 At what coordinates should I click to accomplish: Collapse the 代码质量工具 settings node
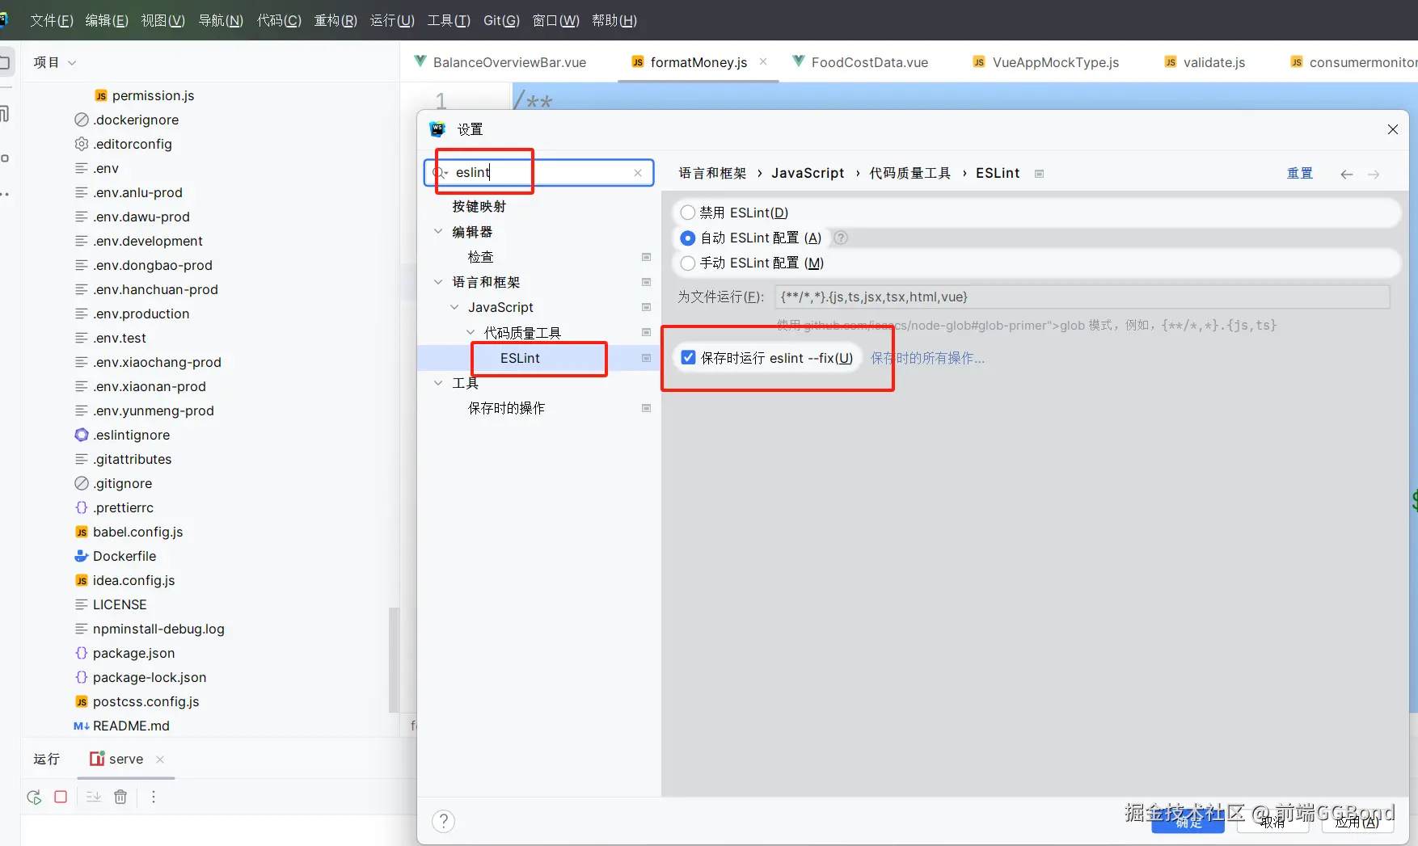tap(471, 332)
